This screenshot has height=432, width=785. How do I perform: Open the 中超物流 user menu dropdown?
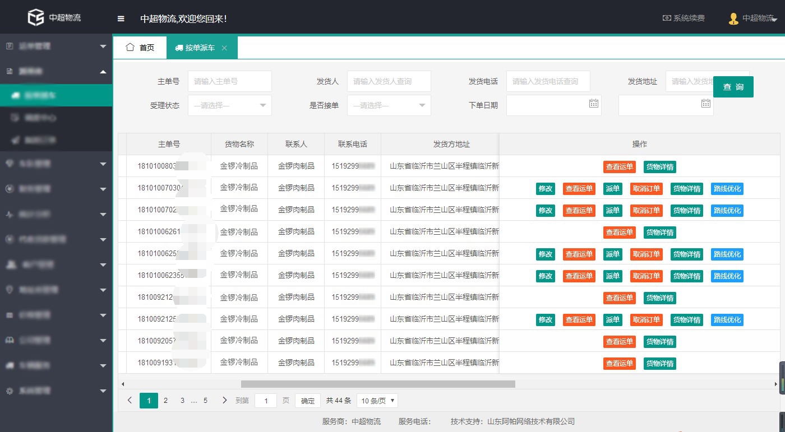tap(753, 18)
